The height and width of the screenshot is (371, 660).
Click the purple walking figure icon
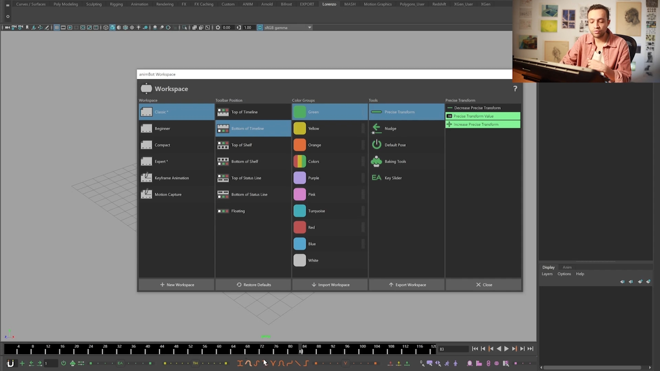click(x=447, y=363)
